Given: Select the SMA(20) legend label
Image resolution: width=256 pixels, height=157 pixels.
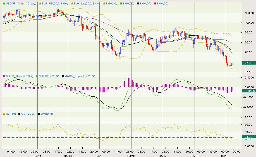Looking at the screenshot, I should point(128,3).
